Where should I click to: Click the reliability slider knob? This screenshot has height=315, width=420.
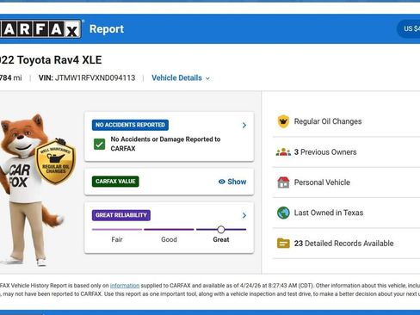pos(221,230)
